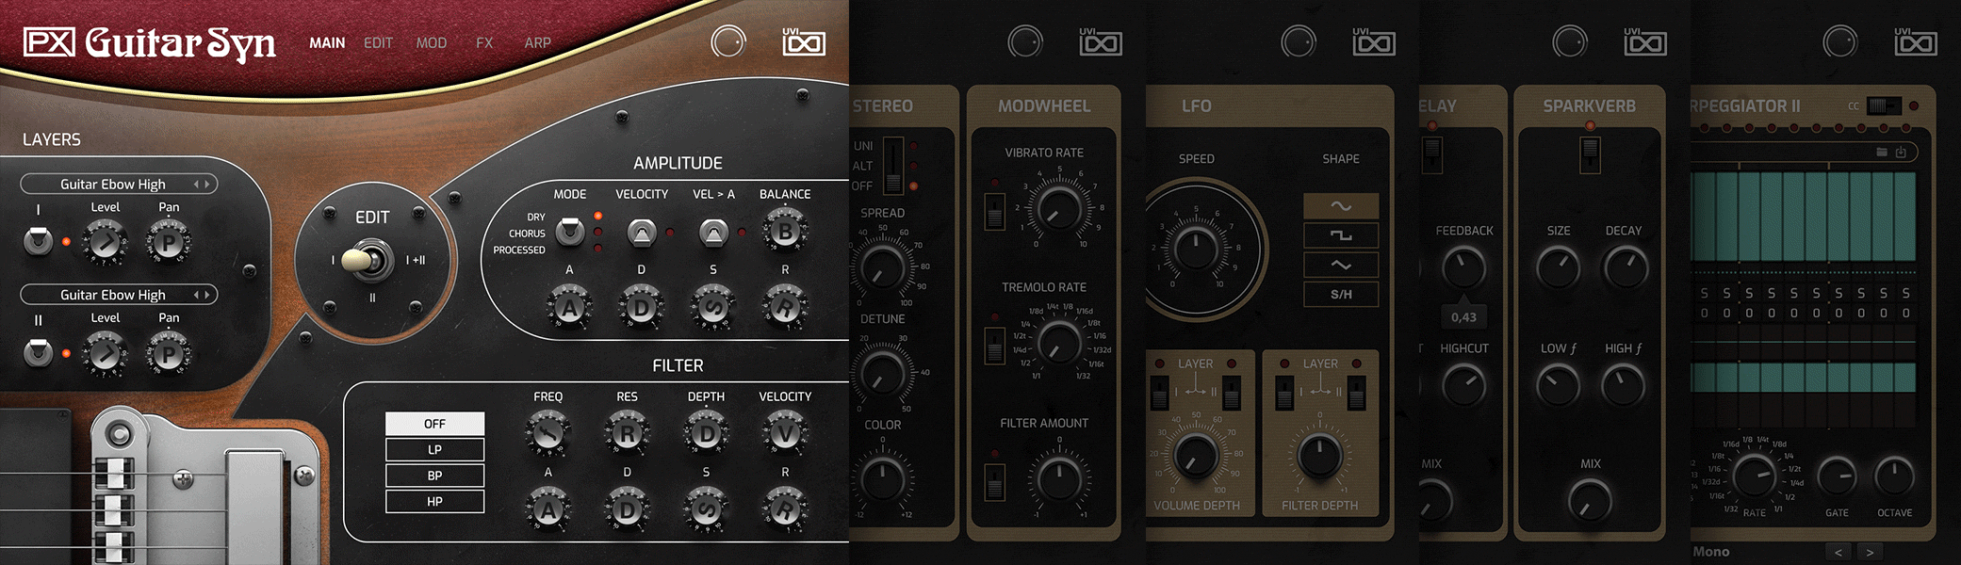Open the MOD tab
The width and height of the screenshot is (1961, 565).
(x=432, y=42)
